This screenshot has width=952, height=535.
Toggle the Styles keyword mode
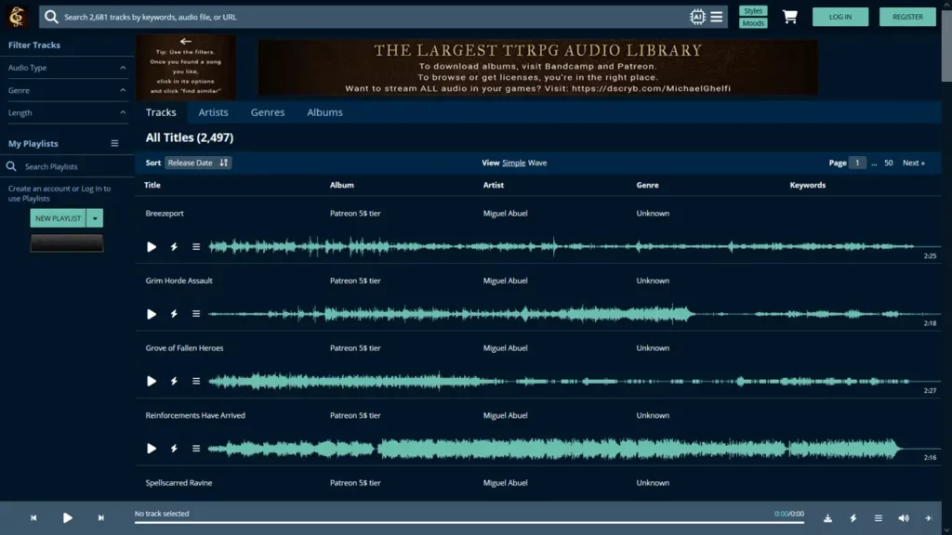[x=752, y=9]
